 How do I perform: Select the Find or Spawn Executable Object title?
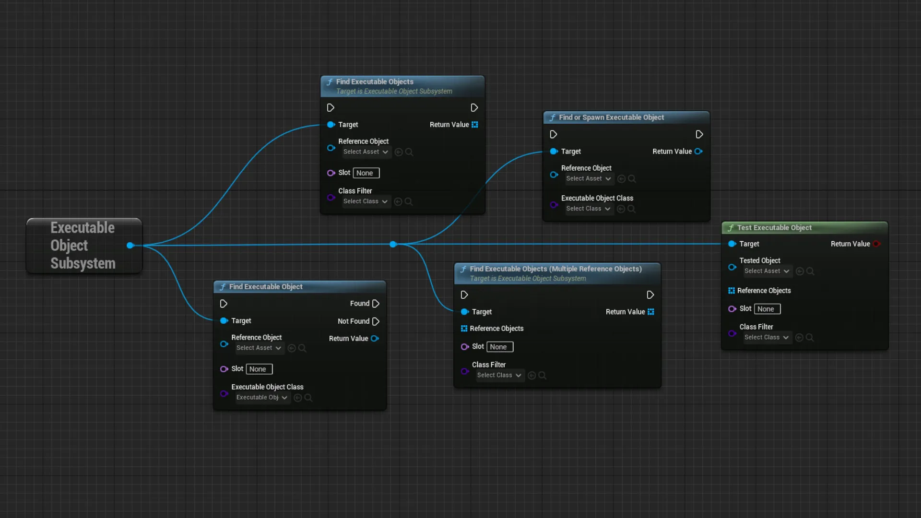click(x=611, y=118)
